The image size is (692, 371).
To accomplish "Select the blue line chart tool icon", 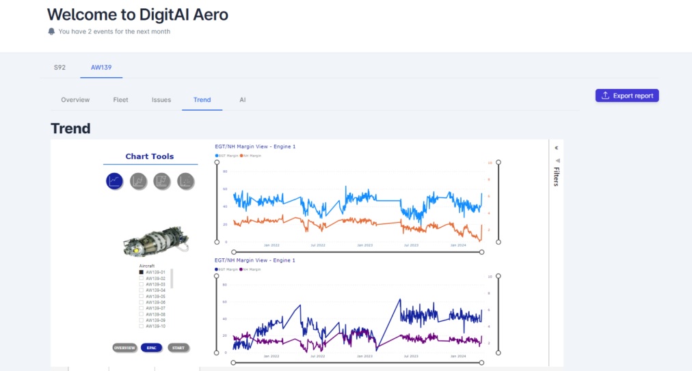I will (114, 181).
